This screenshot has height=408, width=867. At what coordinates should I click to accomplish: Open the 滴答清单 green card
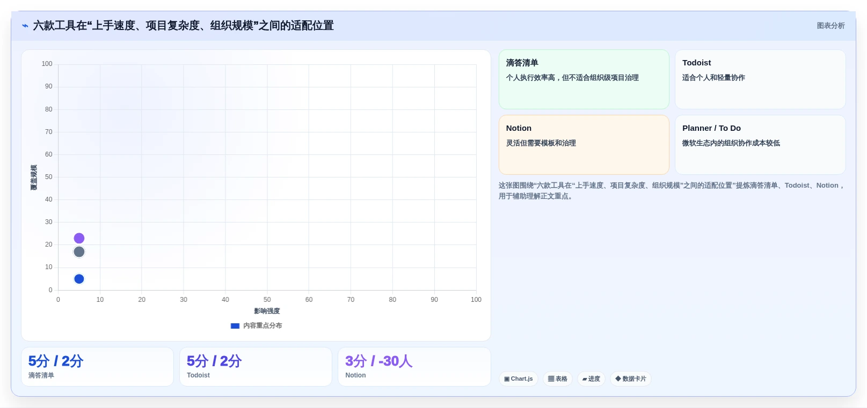[x=584, y=79]
